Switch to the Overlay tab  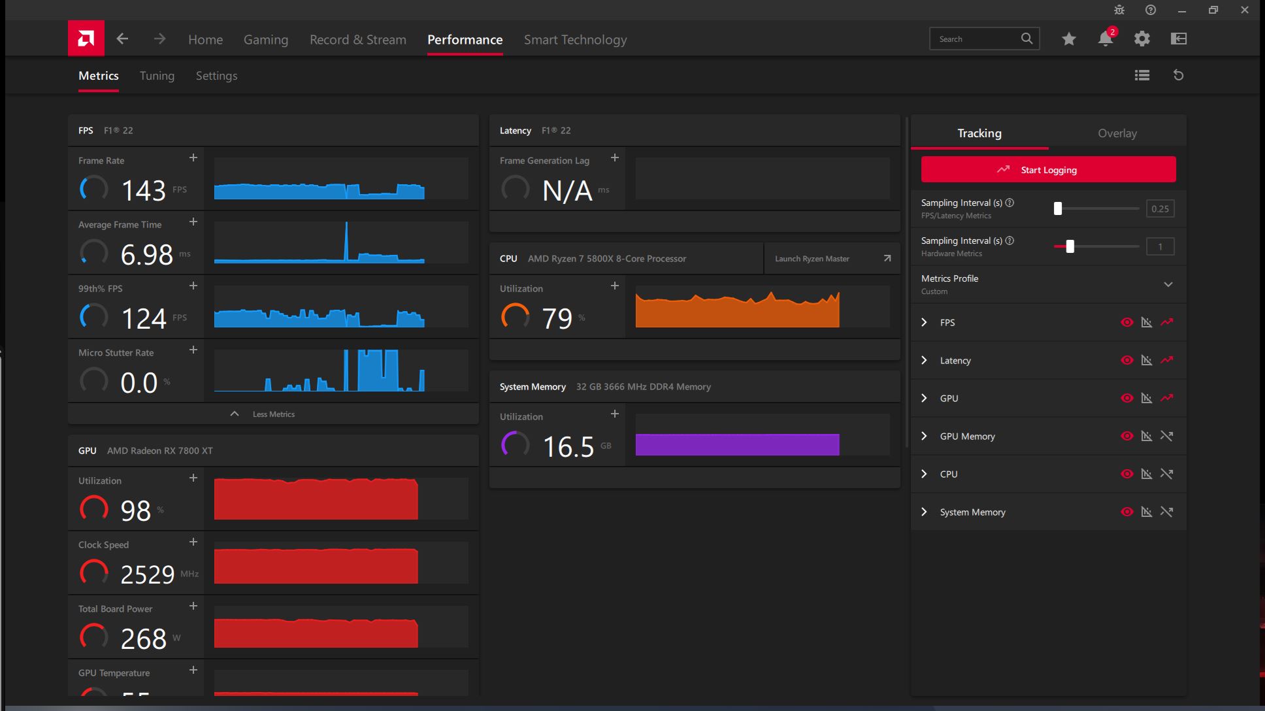pos(1117,133)
